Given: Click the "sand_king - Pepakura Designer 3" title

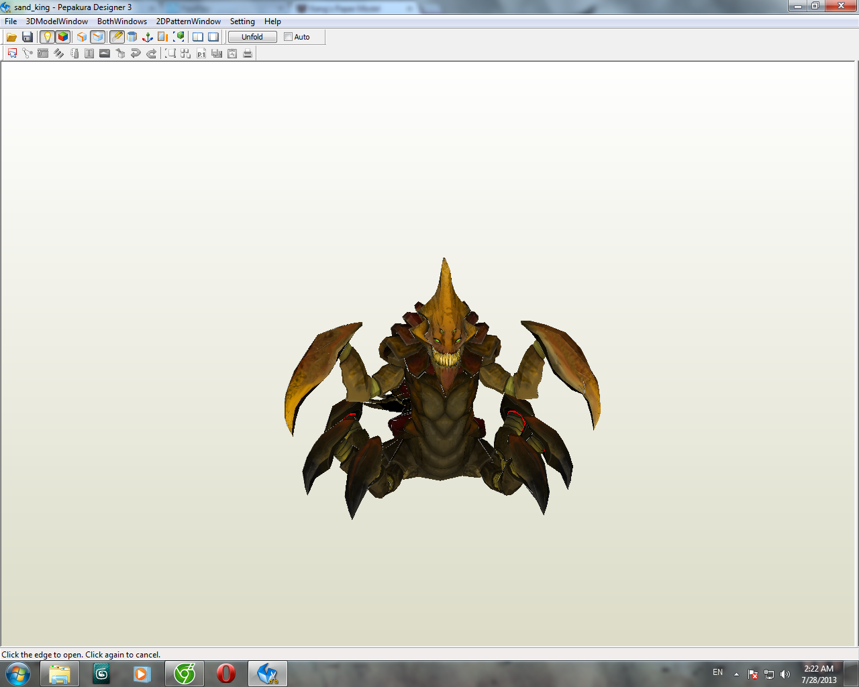Looking at the screenshot, I should [73, 7].
